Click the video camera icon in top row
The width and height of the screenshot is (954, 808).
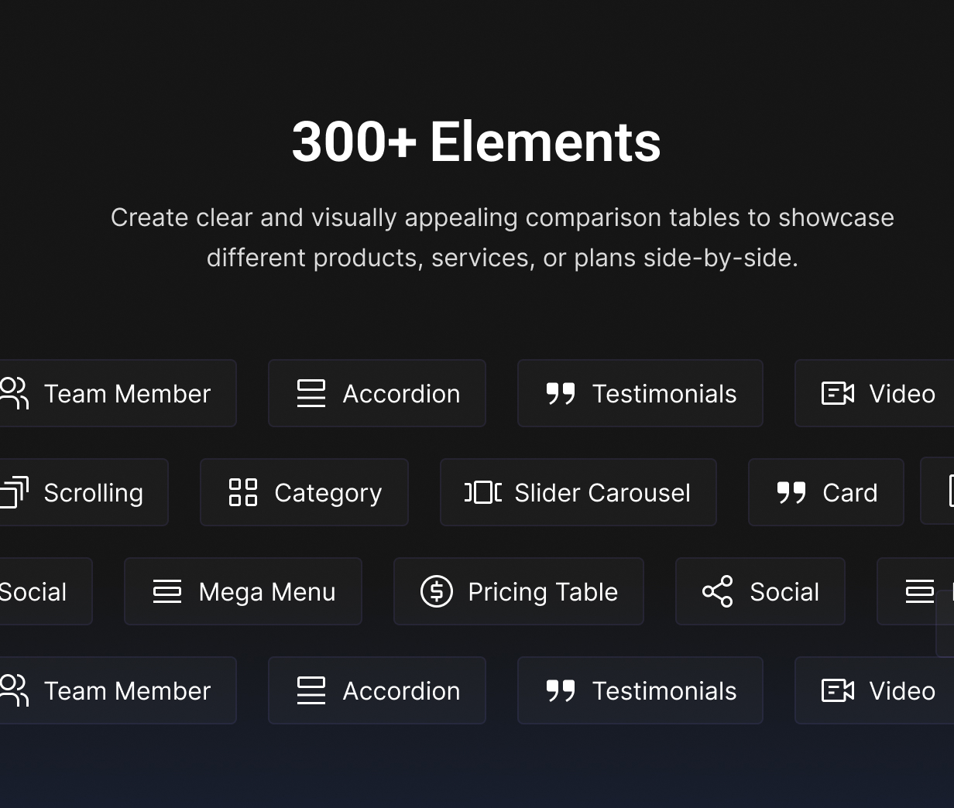(x=838, y=393)
